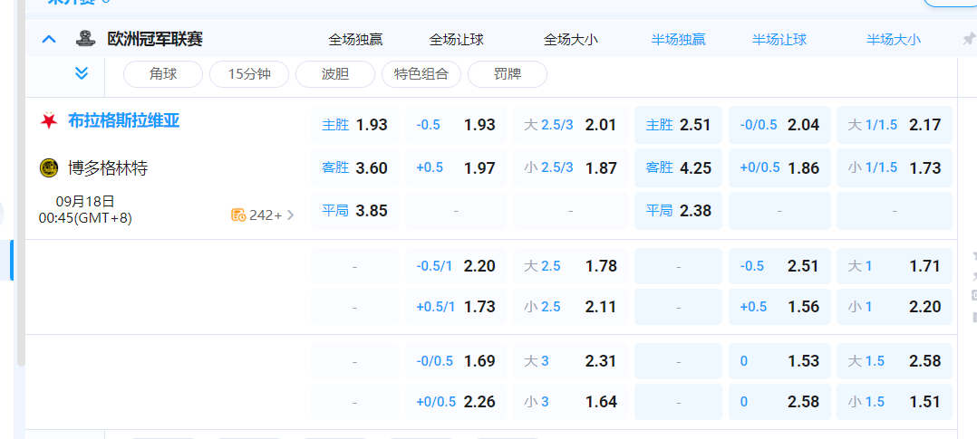
Task: Click the 布拉格斯拉维亚 team logo
Action: pos(49,120)
